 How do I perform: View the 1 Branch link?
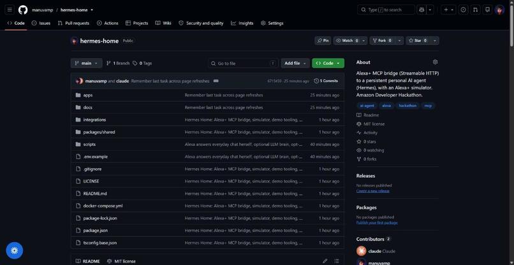118,63
